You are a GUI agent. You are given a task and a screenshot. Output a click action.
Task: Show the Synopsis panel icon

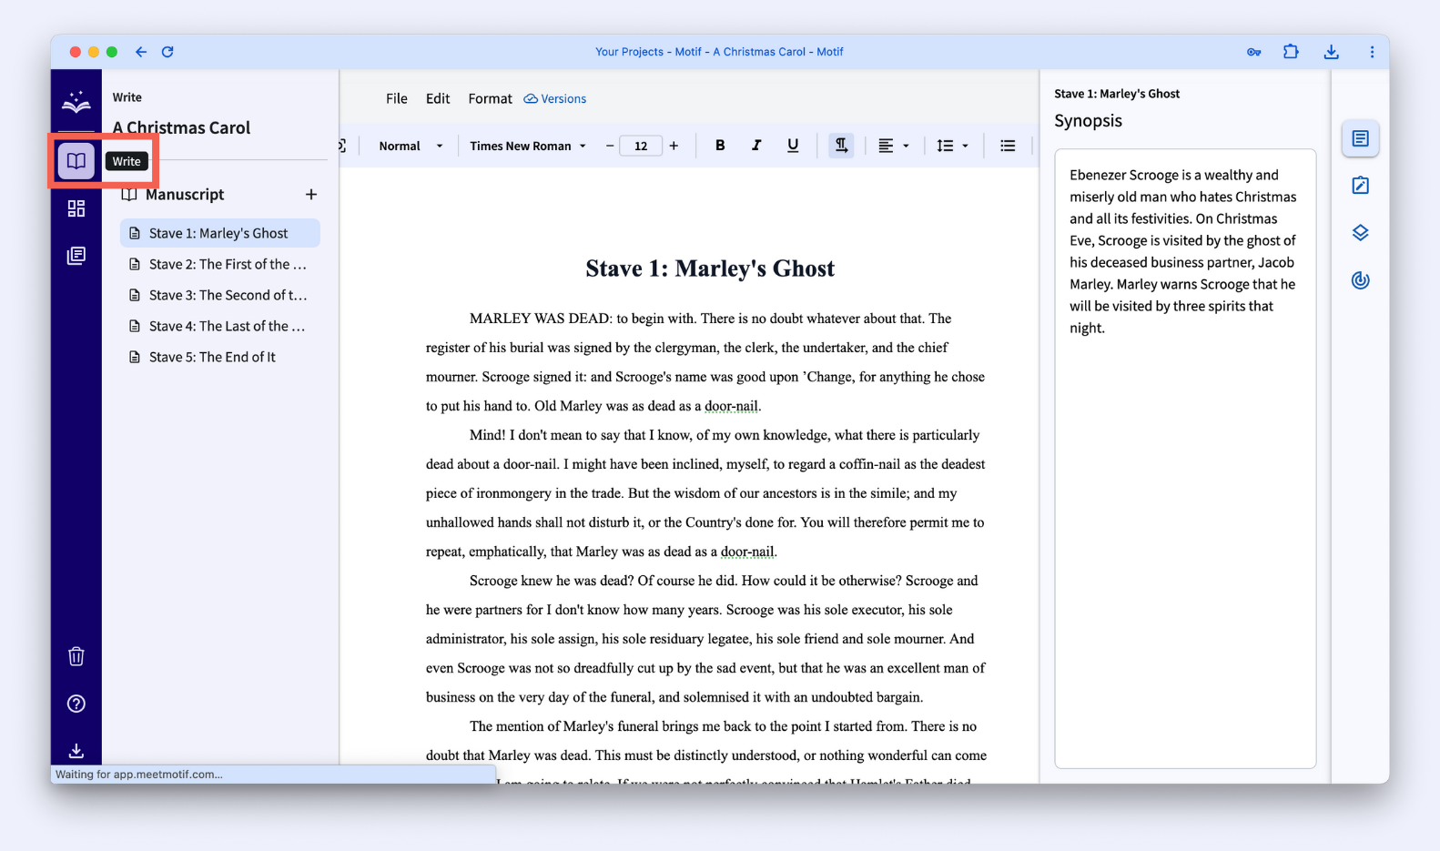pyautogui.click(x=1361, y=138)
